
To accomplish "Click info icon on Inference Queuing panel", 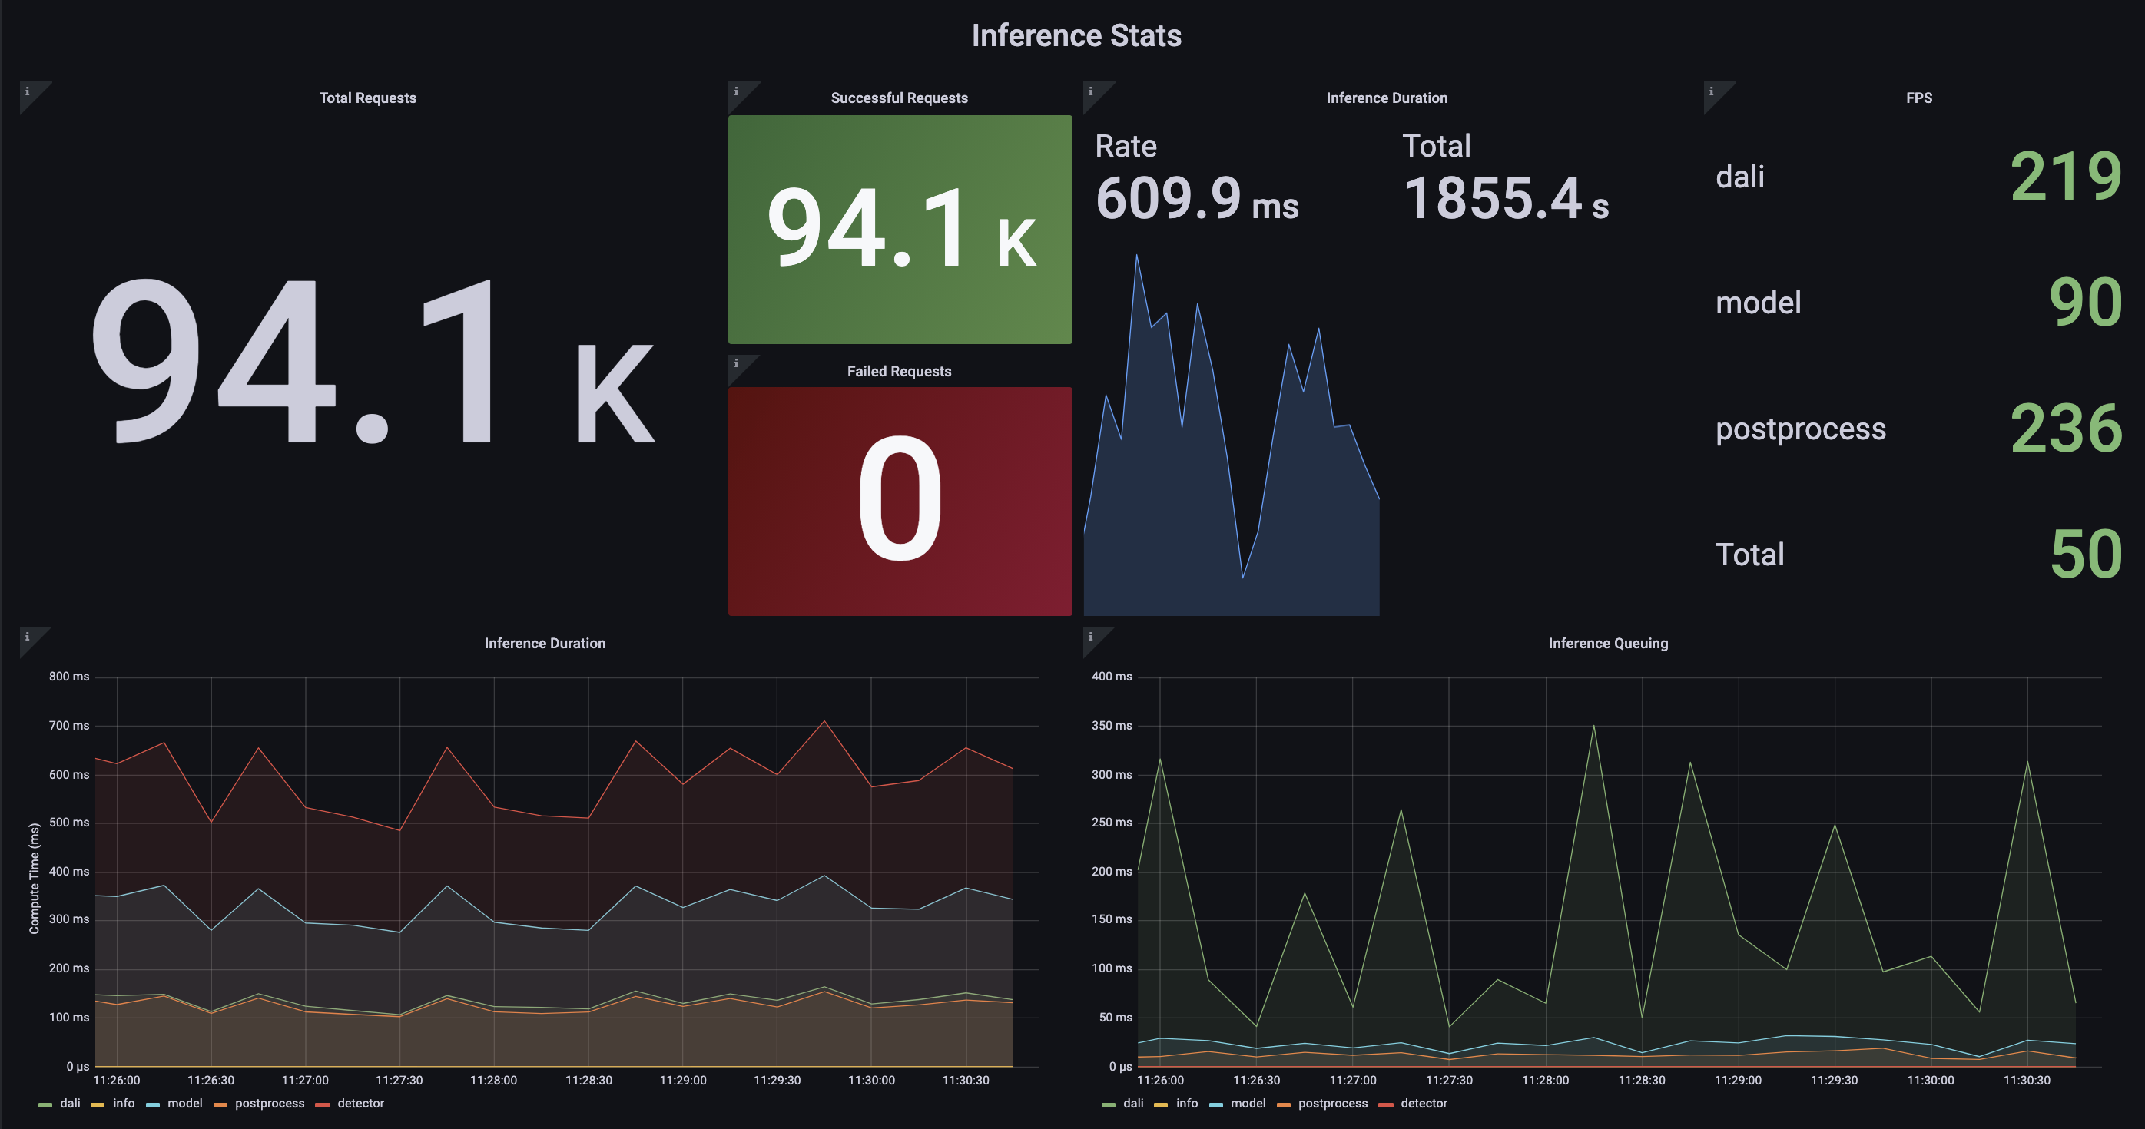I will pyautogui.click(x=1091, y=637).
